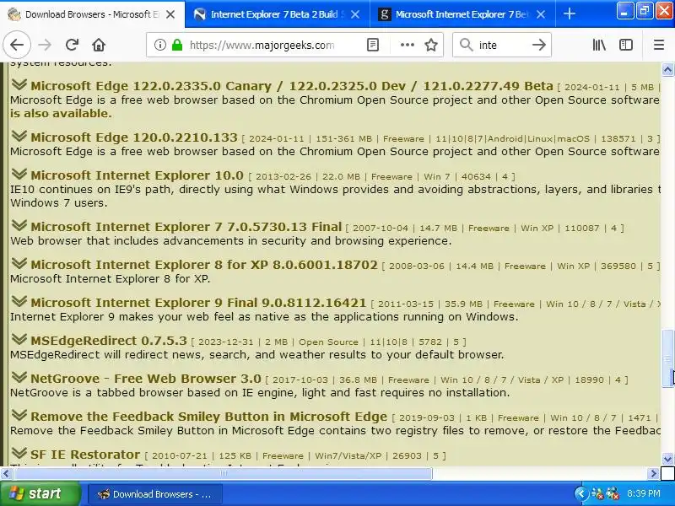
Task: Open a new tab with plus button
Action: [569, 13]
